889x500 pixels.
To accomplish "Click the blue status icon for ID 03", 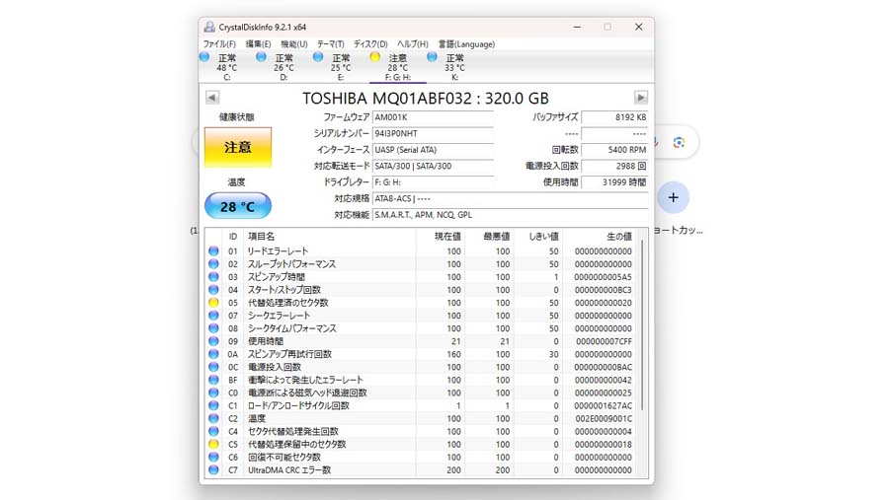I will [213, 277].
